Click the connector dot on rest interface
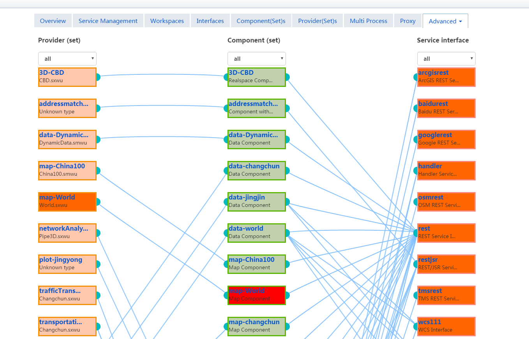 pyautogui.click(x=416, y=233)
